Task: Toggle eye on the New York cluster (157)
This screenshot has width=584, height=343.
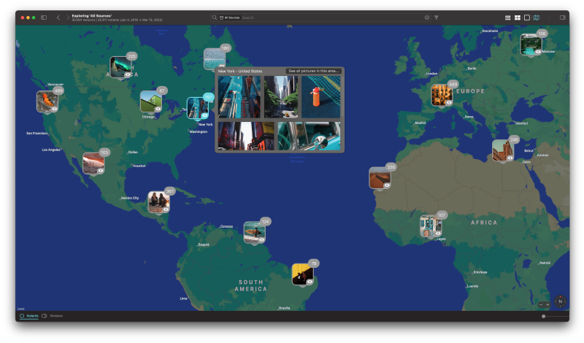Action: coord(204,115)
